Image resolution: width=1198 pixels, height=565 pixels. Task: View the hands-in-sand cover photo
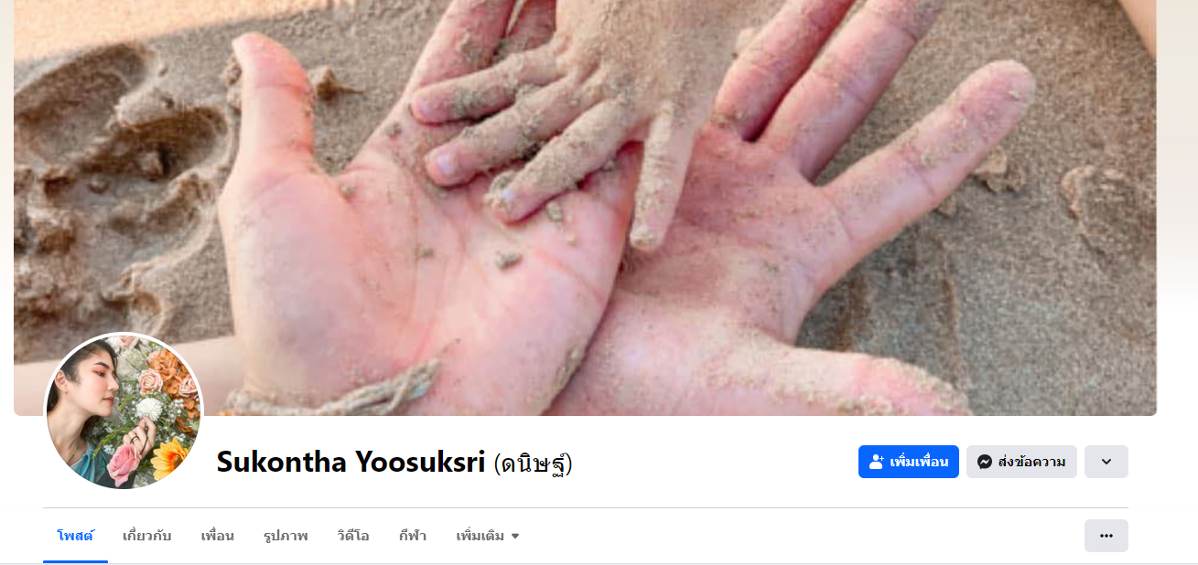tap(585, 208)
